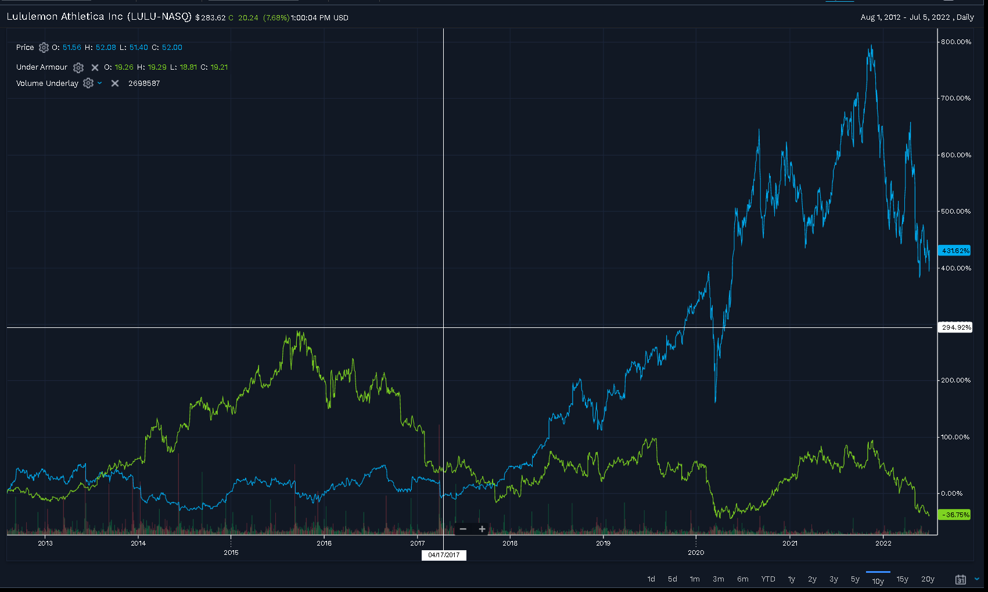Open Volume Underlay settings gear
Screen dimensions: 988x592
(88, 84)
